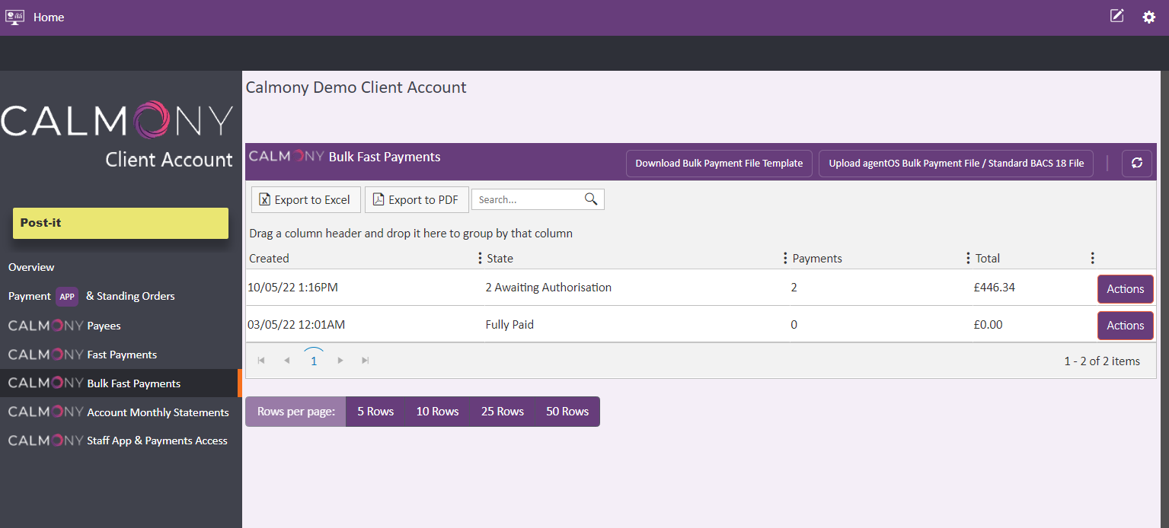Click the magnifier search icon
1169x528 pixels.
pos(591,199)
